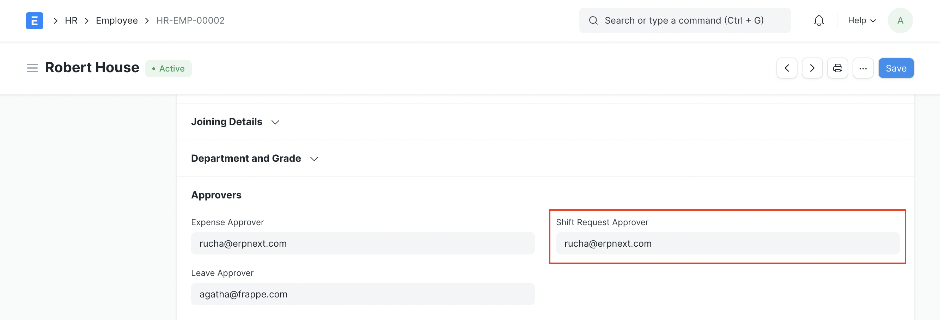The height and width of the screenshot is (320, 940).
Task: Navigate to HR breadcrumb
Action: point(71,20)
